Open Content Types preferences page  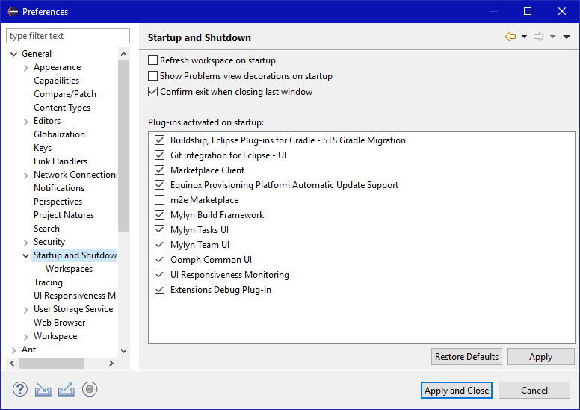tap(62, 108)
